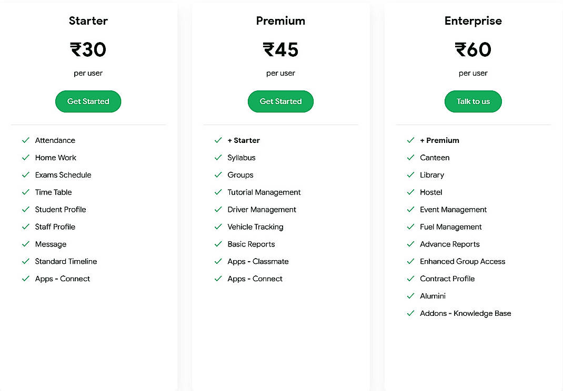This screenshot has height=391, width=563.
Task: Click the checkmark beside Alumini feature
Action: [411, 296]
